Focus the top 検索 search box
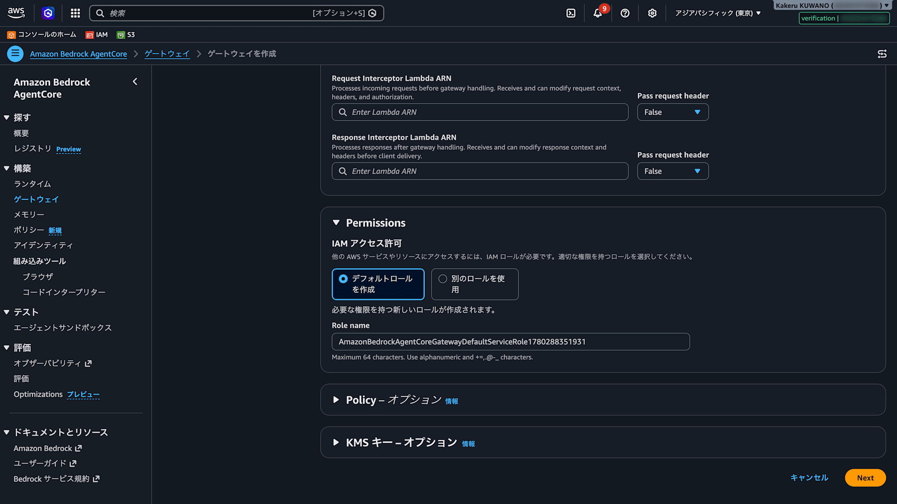897x504 pixels. tap(236, 13)
